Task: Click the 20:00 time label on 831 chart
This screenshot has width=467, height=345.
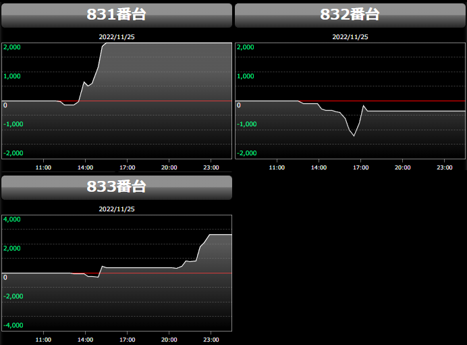Action: [169, 167]
